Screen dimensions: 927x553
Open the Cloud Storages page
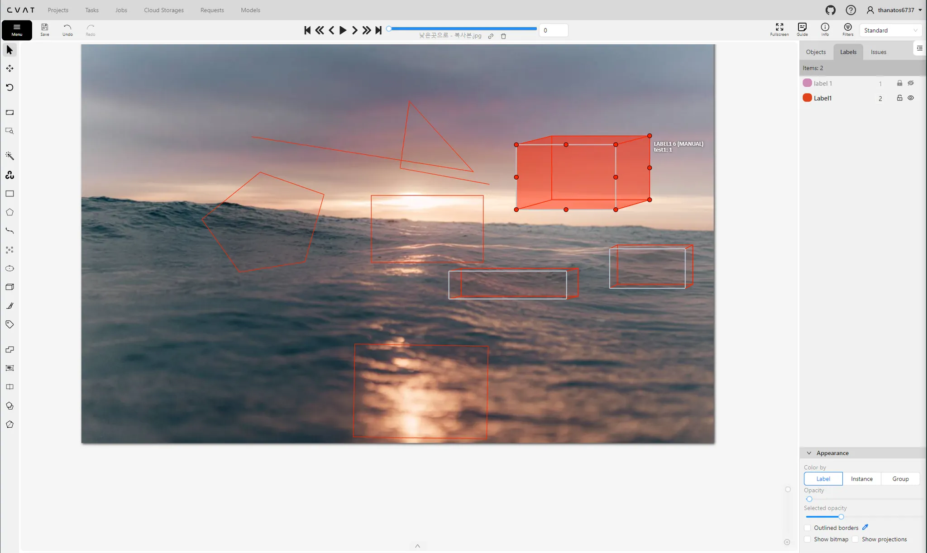(x=163, y=10)
